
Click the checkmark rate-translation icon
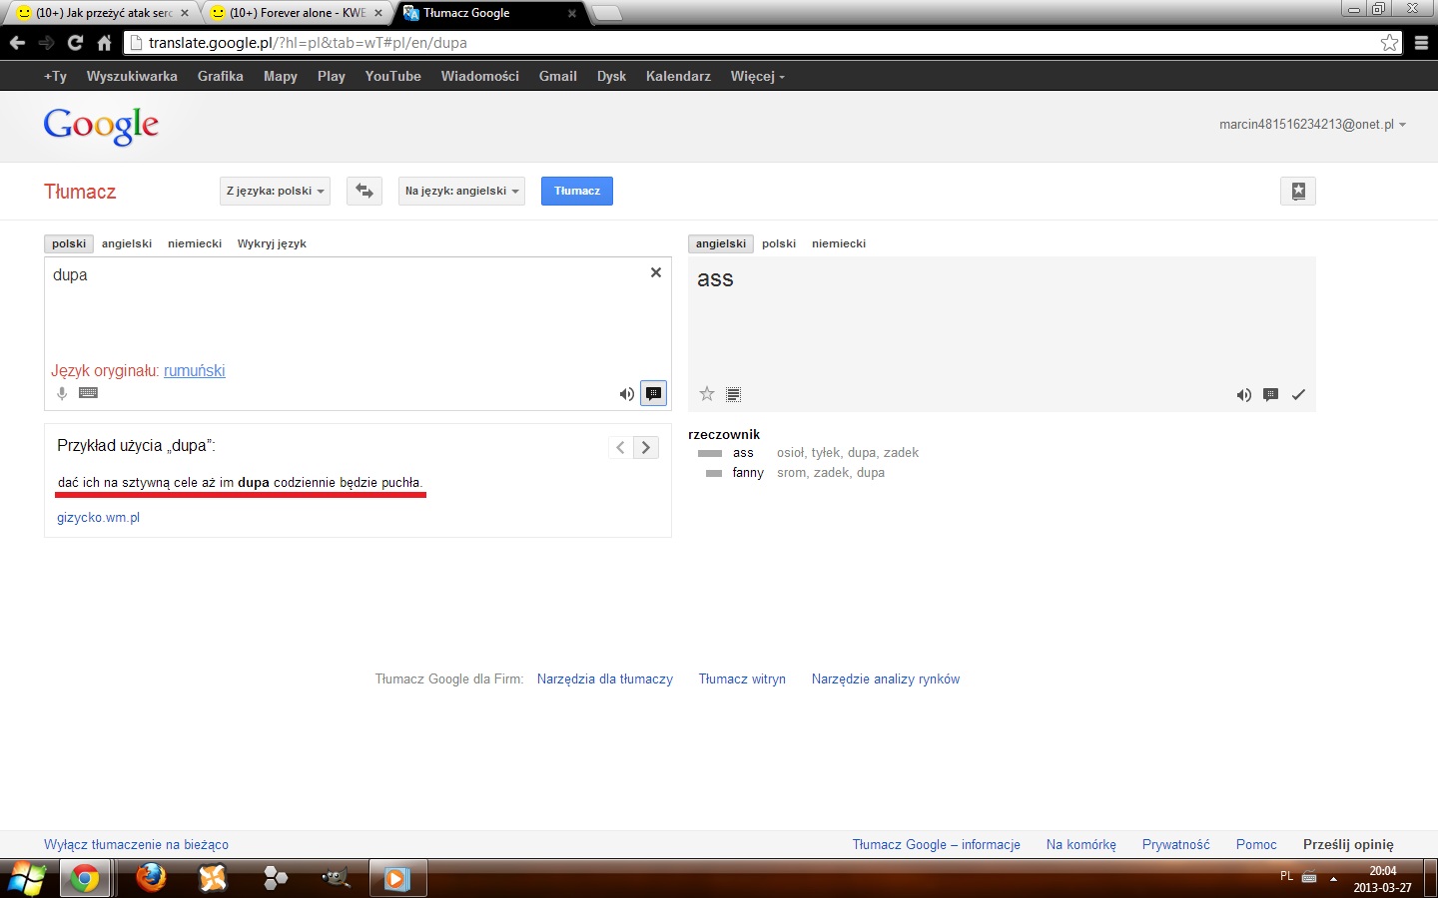[x=1298, y=395]
